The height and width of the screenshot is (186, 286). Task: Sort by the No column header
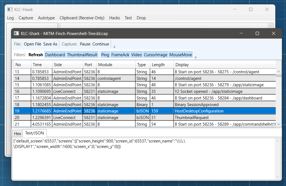(x=22, y=65)
